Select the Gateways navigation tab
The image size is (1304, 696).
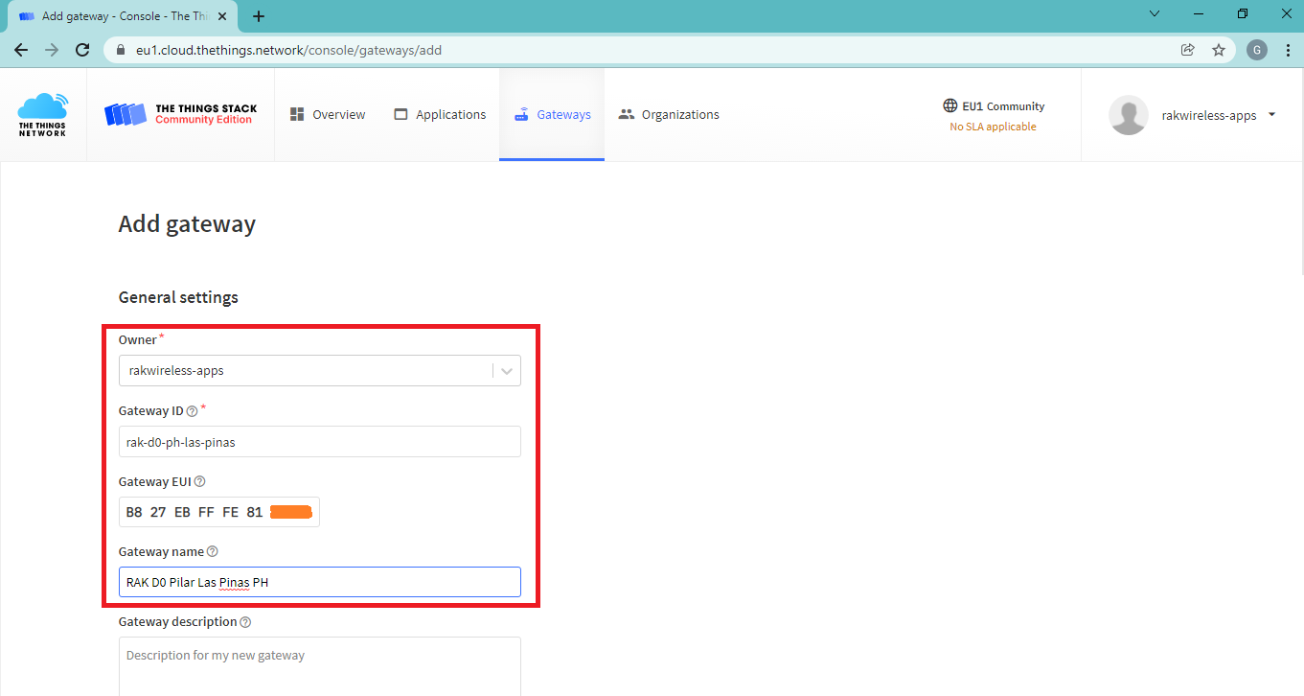click(552, 115)
